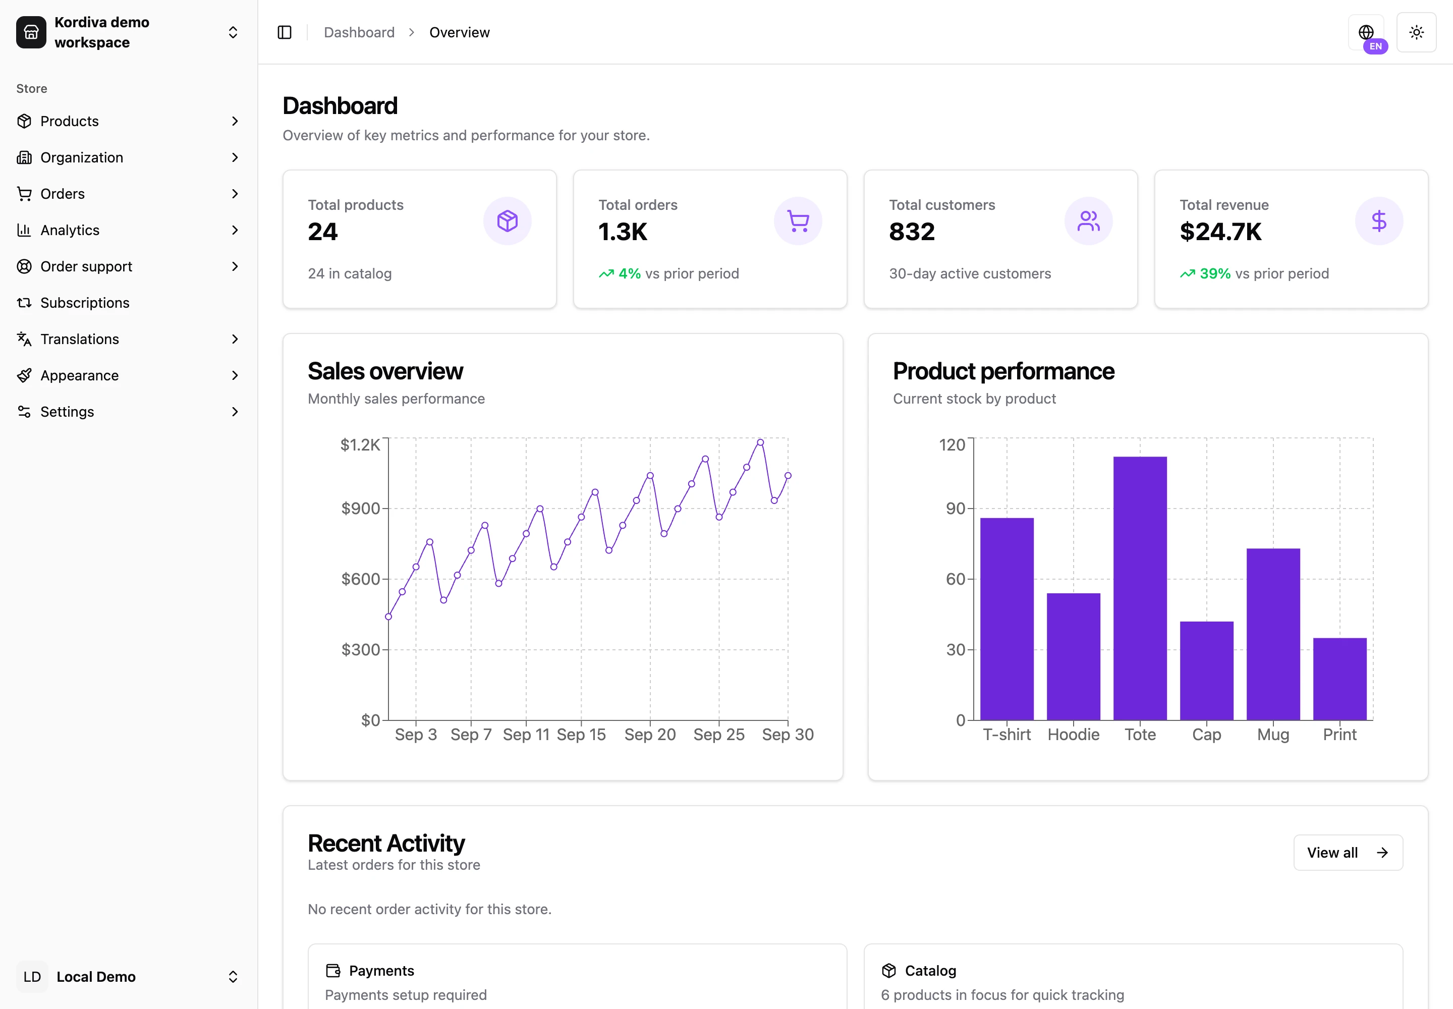1453x1009 pixels.
Task: Click the revenue 39% trend arrow icon
Action: (x=1188, y=274)
